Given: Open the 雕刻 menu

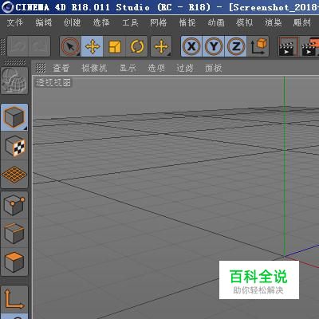Looking at the screenshot, I should 301,23.
